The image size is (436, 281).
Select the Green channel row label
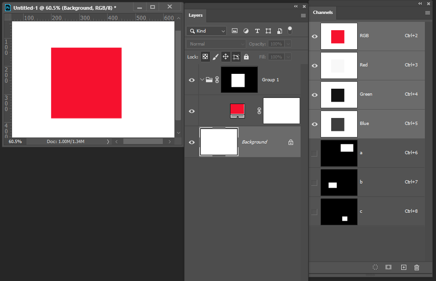[366, 94]
